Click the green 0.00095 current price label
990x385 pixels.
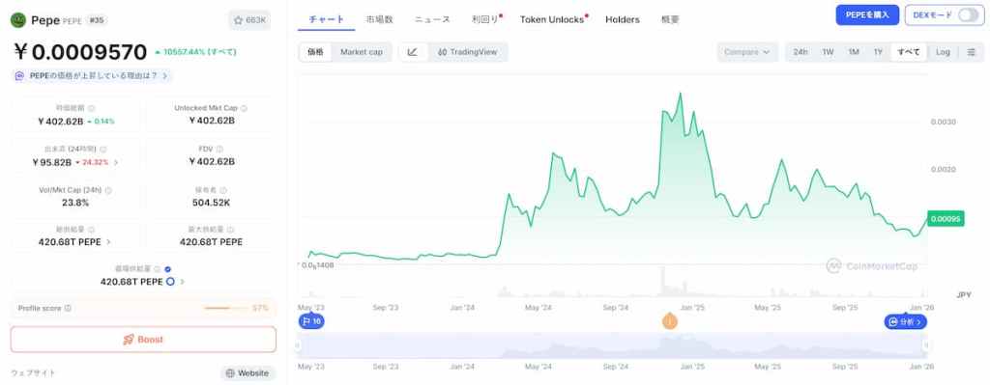[x=946, y=219]
